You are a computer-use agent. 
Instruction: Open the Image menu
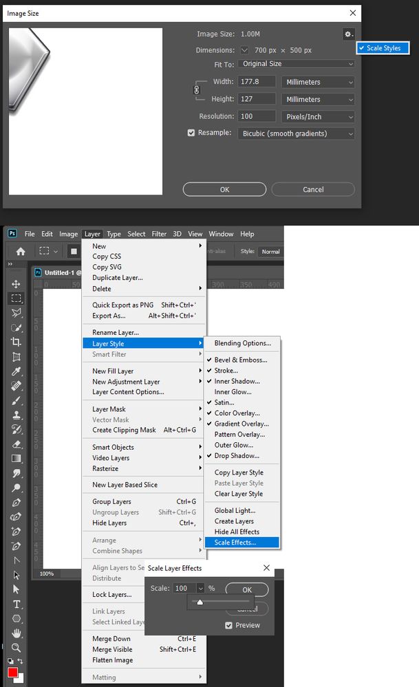68,234
